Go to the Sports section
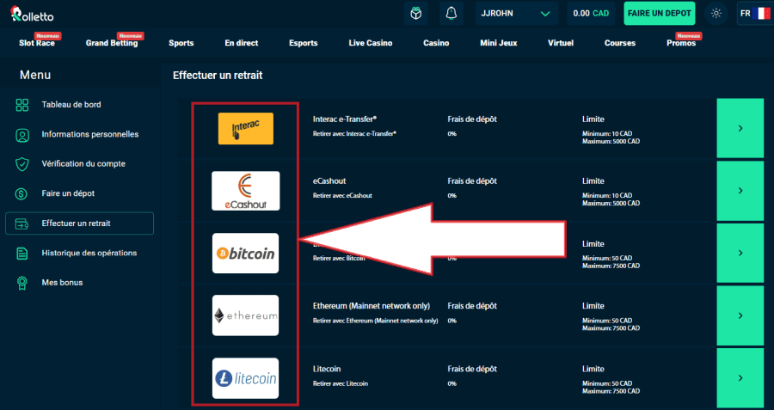The width and height of the screenshot is (774, 410). pos(181,43)
